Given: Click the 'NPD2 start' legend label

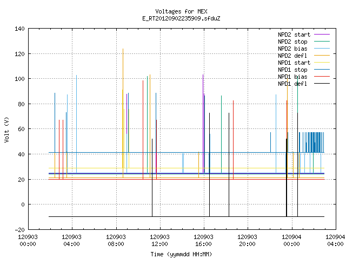Looking at the screenshot, I should [294, 35].
